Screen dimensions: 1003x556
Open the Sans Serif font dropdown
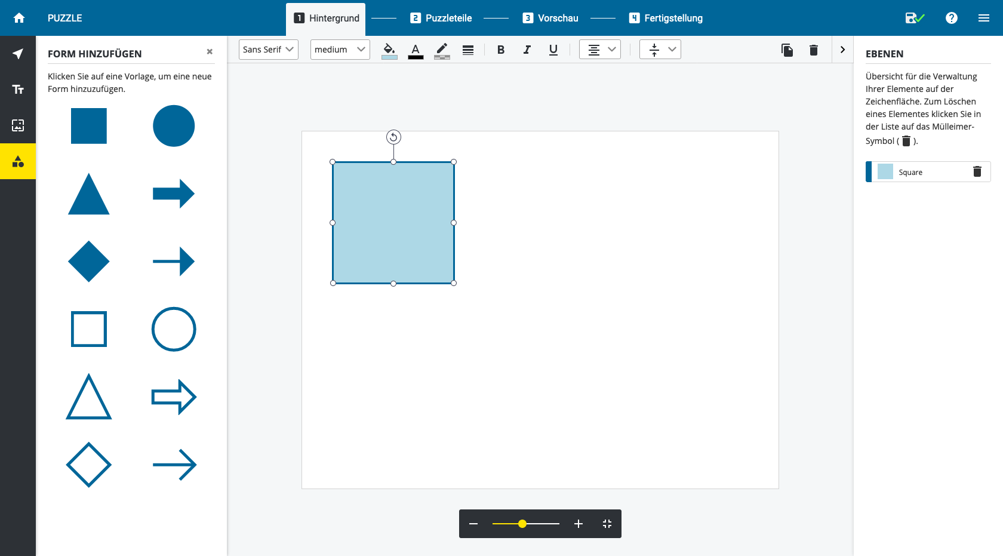pyautogui.click(x=269, y=50)
